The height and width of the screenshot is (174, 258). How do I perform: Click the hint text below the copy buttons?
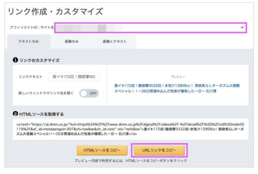point(131,161)
